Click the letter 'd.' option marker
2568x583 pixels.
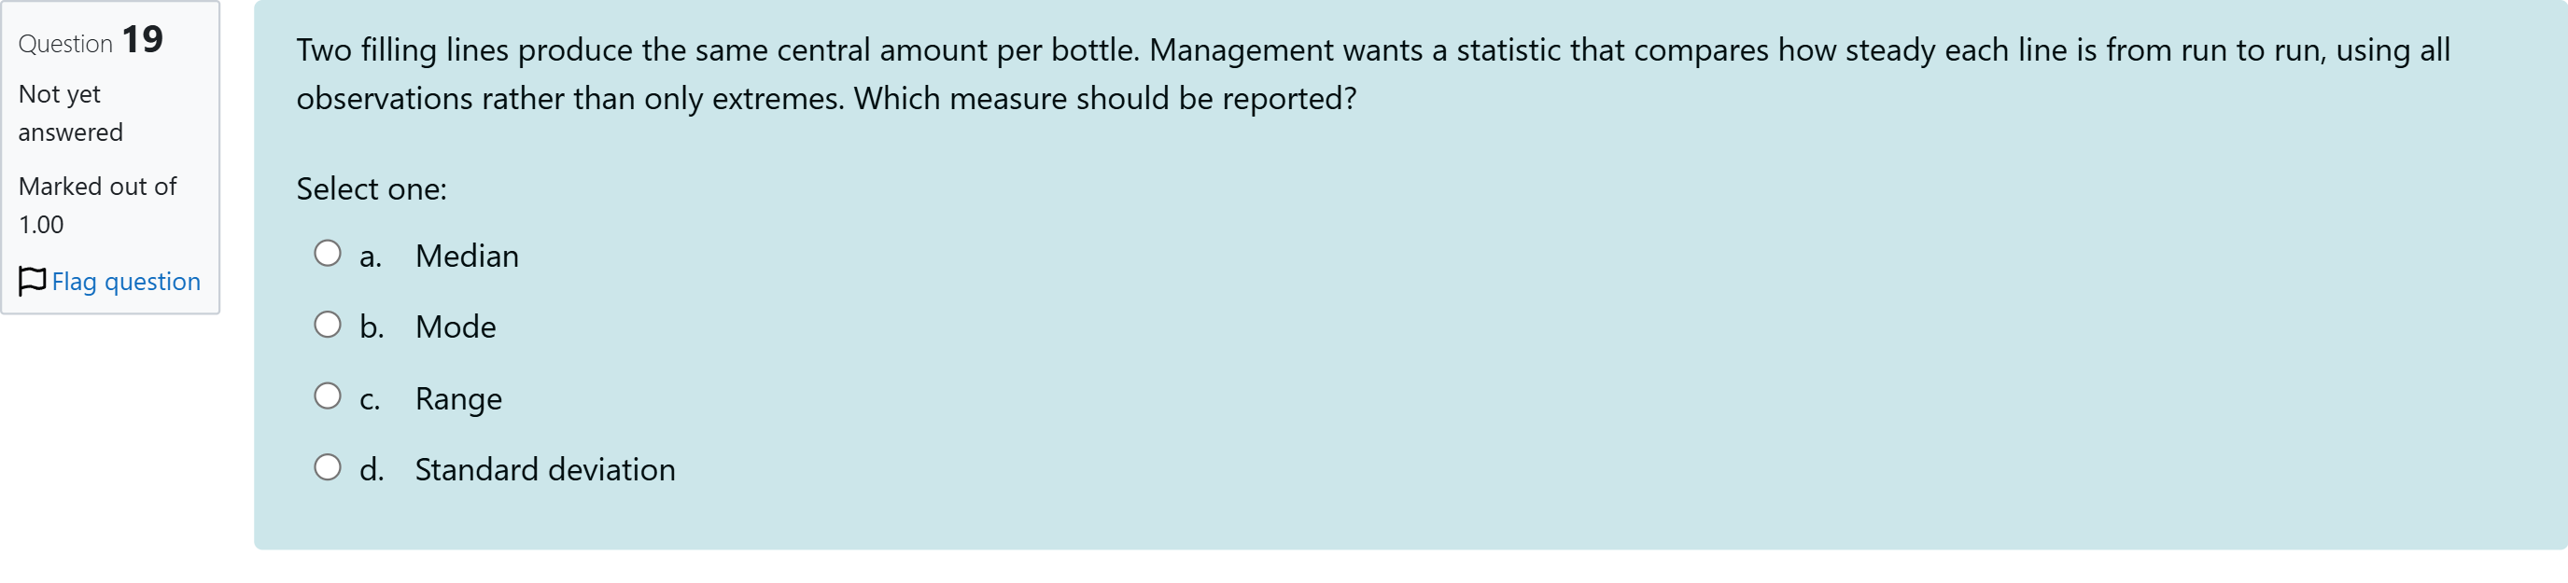click(x=371, y=469)
